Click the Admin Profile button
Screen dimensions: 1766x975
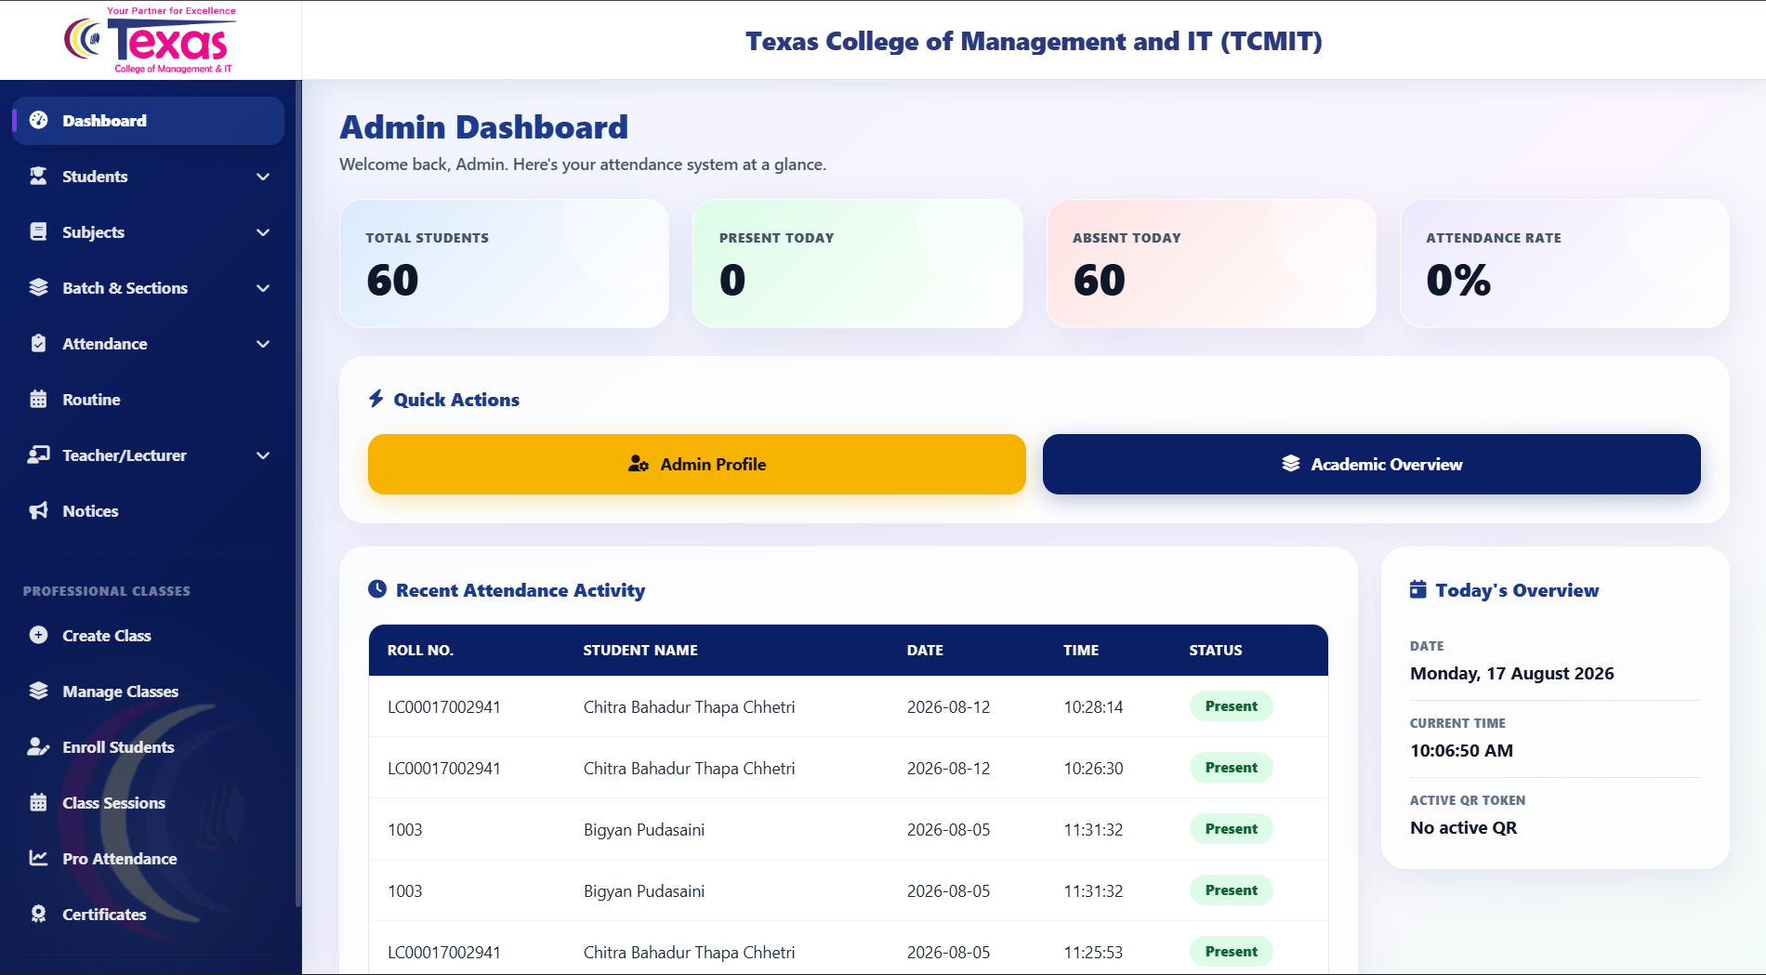coord(697,464)
